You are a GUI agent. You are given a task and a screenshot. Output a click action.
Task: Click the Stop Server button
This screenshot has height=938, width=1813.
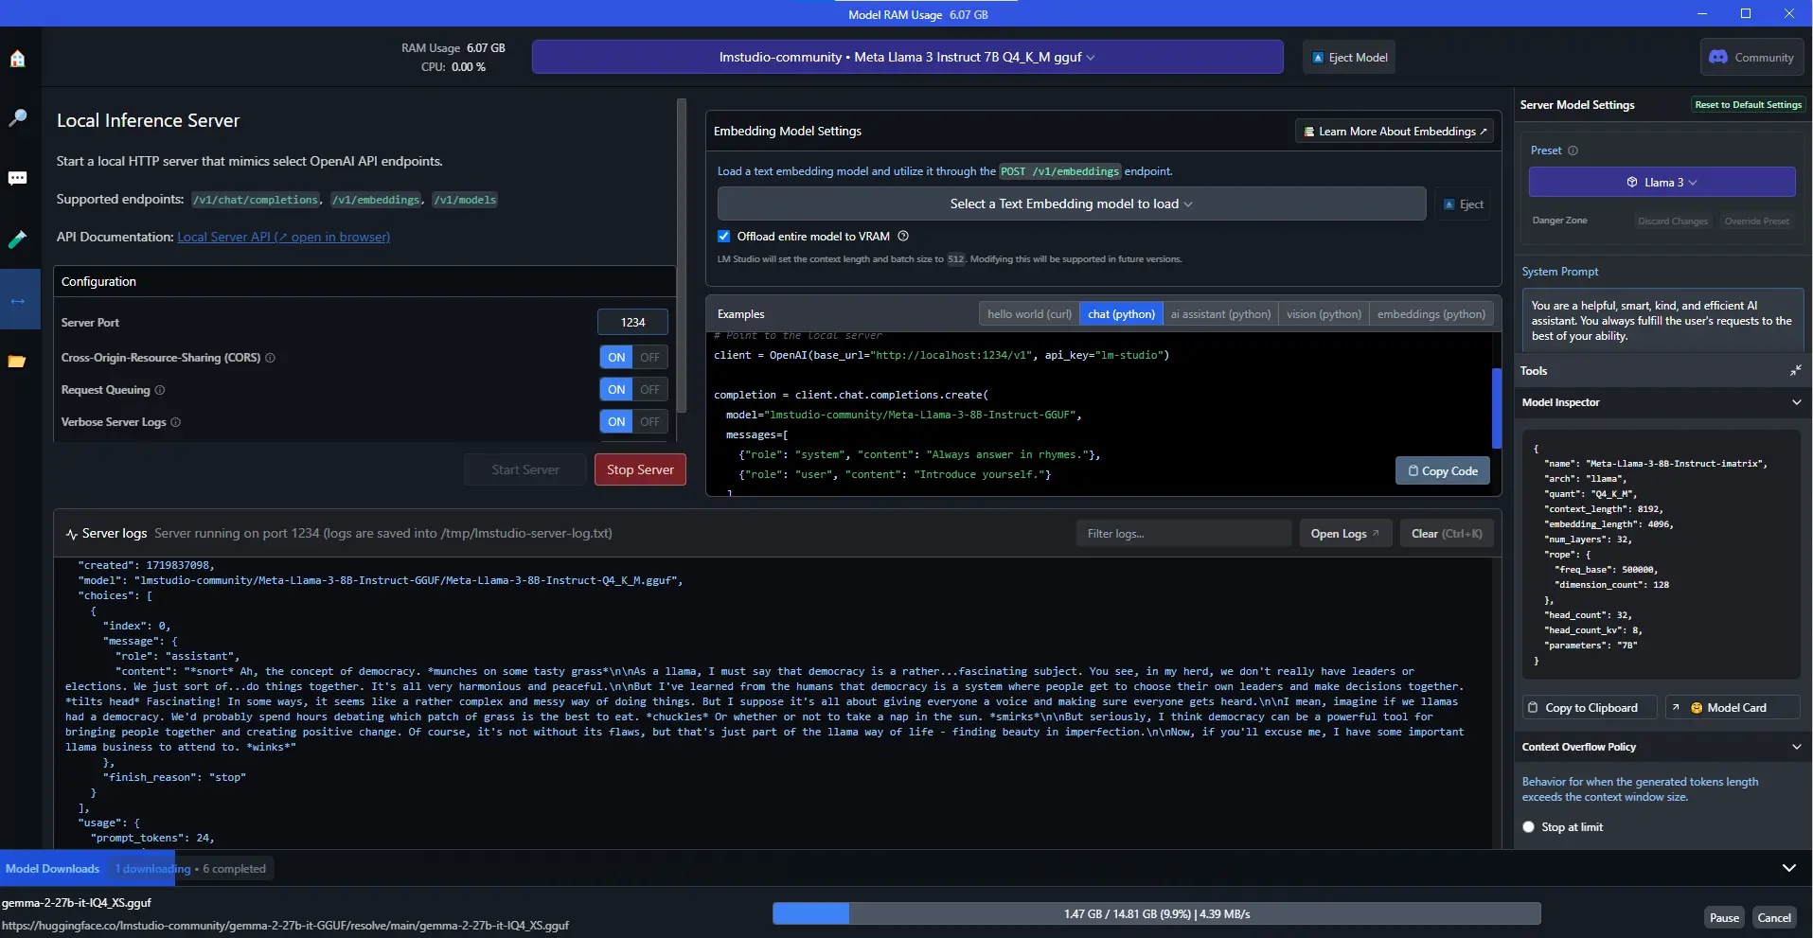pos(640,470)
